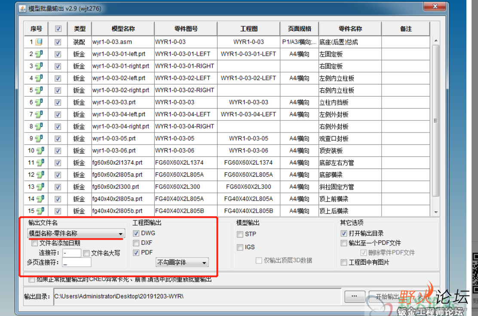Sort by the 模型名称 column header
This screenshot has height=316, width=478.
point(123,29)
